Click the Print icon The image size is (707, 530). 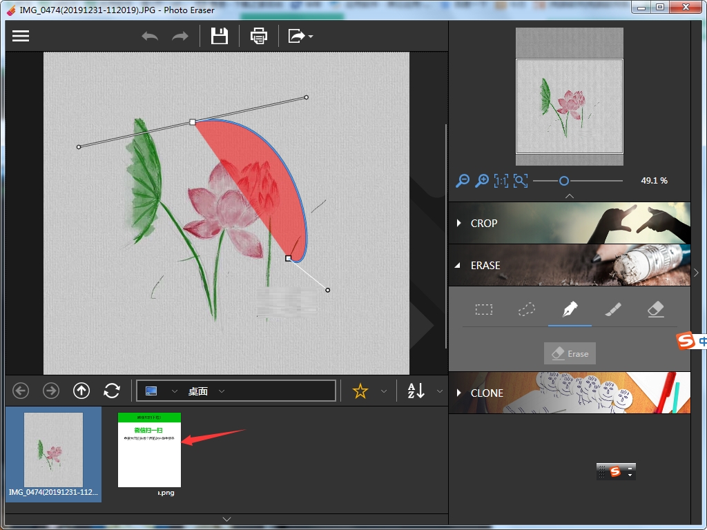[x=259, y=36]
